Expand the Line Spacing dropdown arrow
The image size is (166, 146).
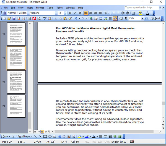108,13
